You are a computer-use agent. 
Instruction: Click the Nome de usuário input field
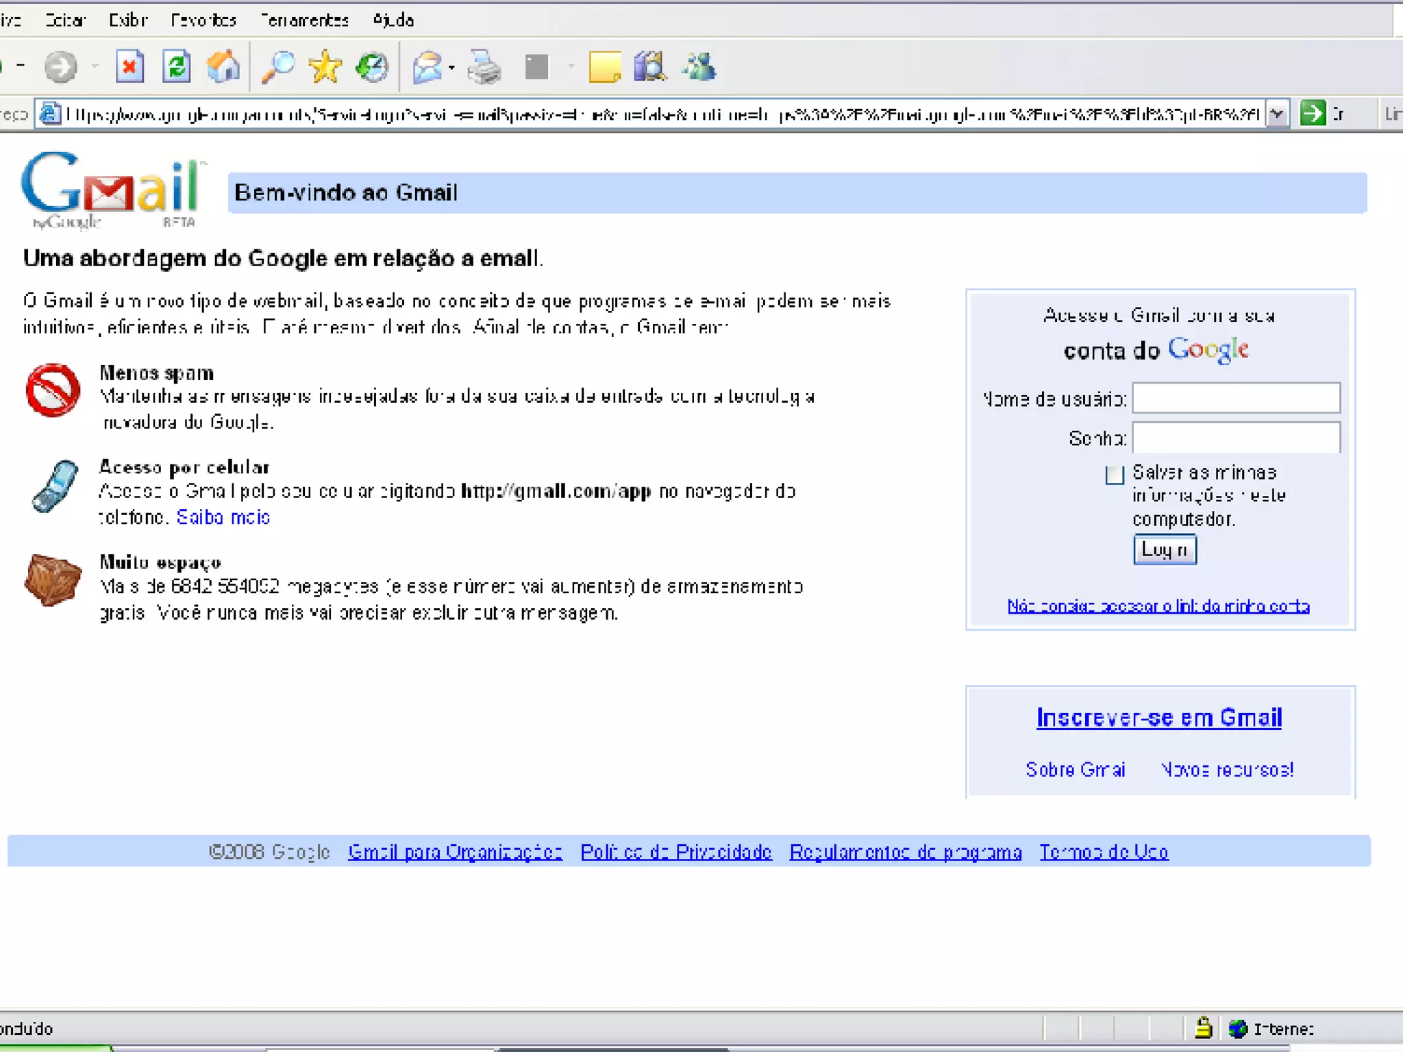click(1236, 398)
